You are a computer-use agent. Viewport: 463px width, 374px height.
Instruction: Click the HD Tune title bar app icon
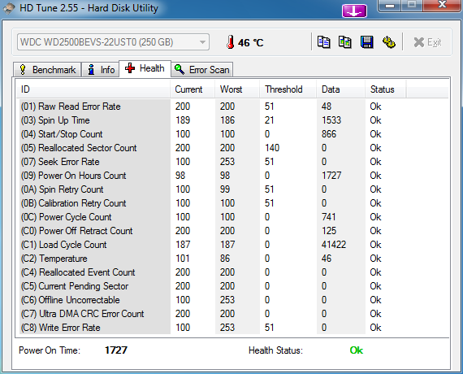(9, 8)
